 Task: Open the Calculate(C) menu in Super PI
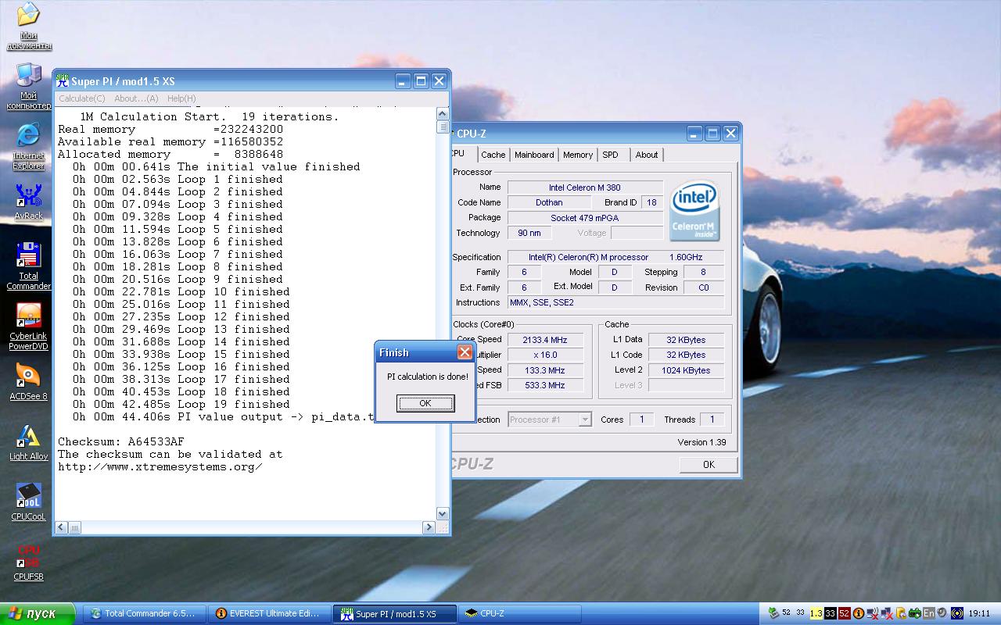[82, 98]
